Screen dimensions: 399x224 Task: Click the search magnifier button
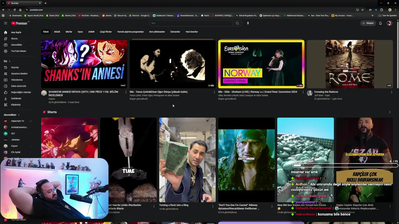point(237,23)
